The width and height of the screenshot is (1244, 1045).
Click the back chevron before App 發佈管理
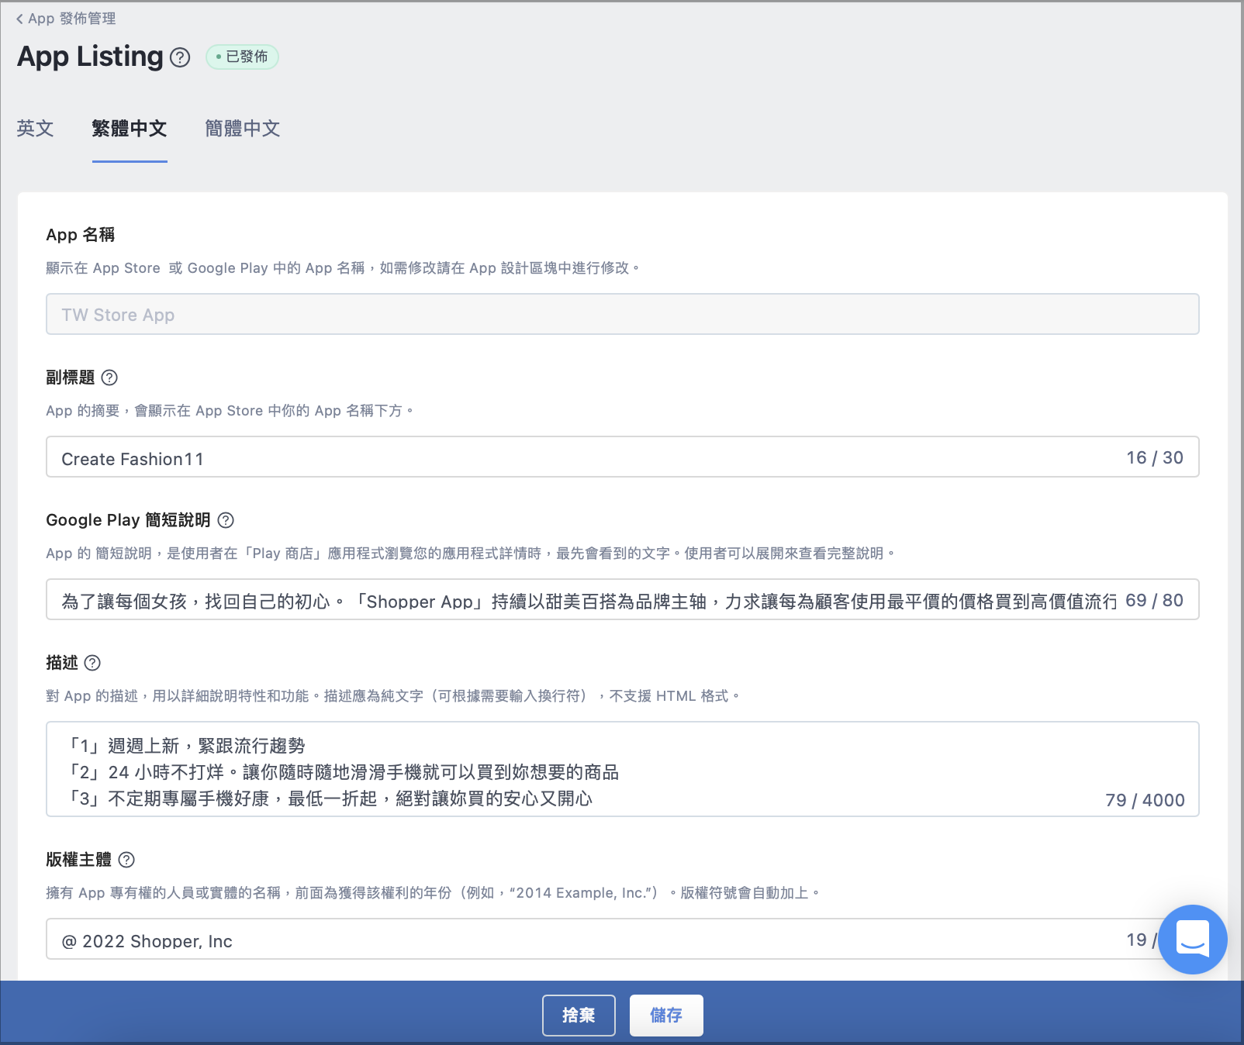tap(19, 19)
